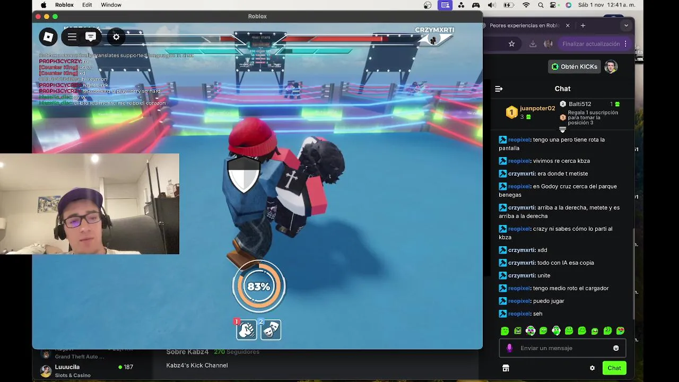Expand the browser tab search dropdown
The height and width of the screenshot is (382, 679).
pyautogui.click(x=626, y=25)
